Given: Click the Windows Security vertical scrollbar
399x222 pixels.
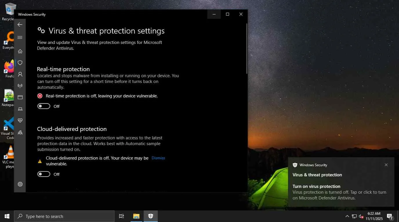Looking at the screenshot, I should click(x=246, y=49).
